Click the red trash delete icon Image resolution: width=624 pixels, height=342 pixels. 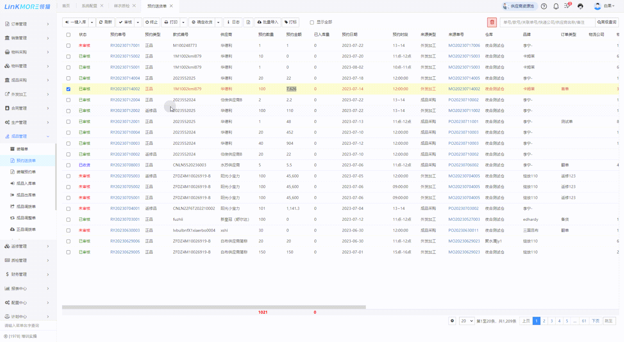(492, 22)
